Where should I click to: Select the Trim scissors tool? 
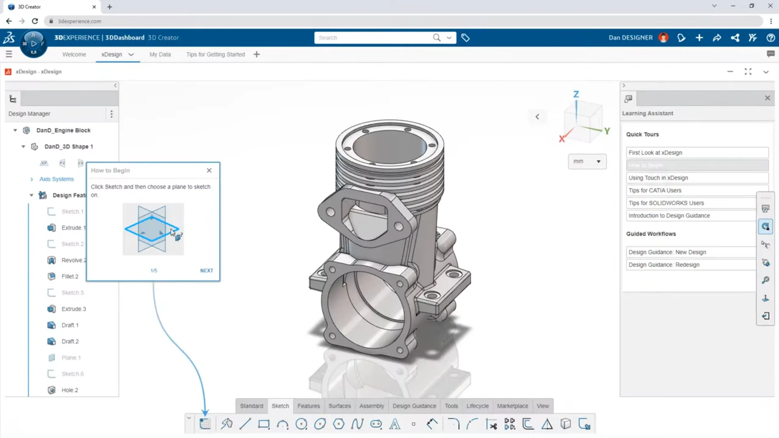pos(491,424)
